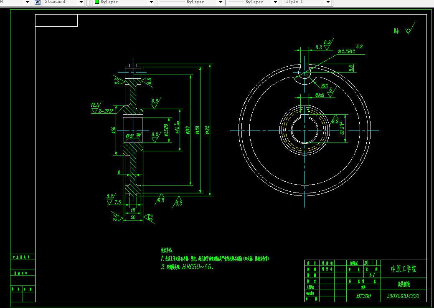This screenshot has width=434, height=308.
Task: Click the green ByLayer color swatch
Action: [x=97, y=2]
